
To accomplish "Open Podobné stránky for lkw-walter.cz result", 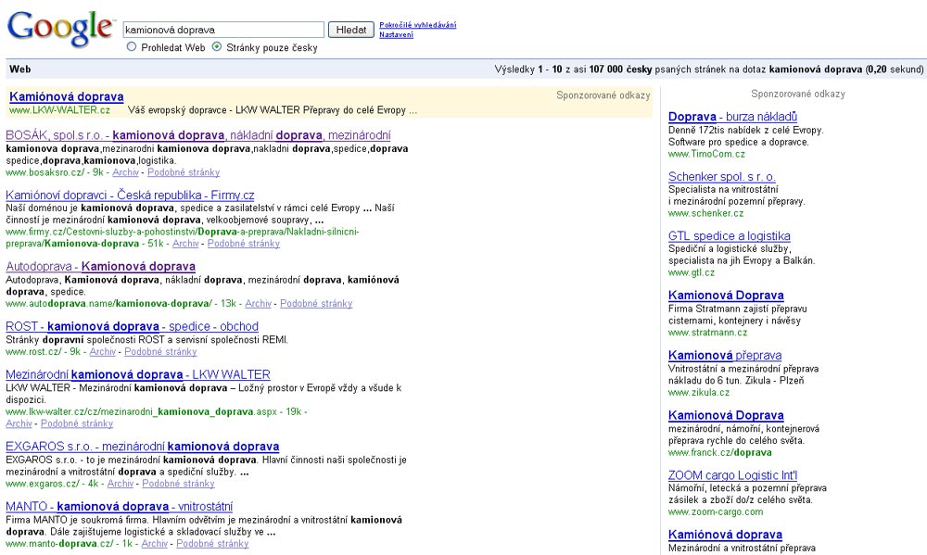I will tap(77, 423).
